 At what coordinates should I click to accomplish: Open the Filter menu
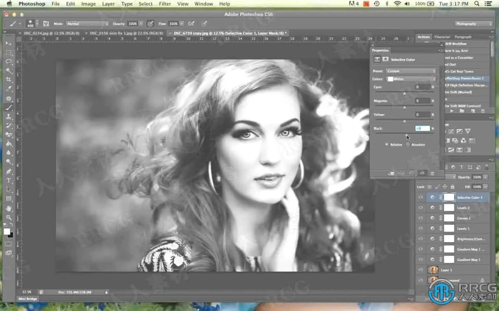pyautogui.click(x=165, y=4)
